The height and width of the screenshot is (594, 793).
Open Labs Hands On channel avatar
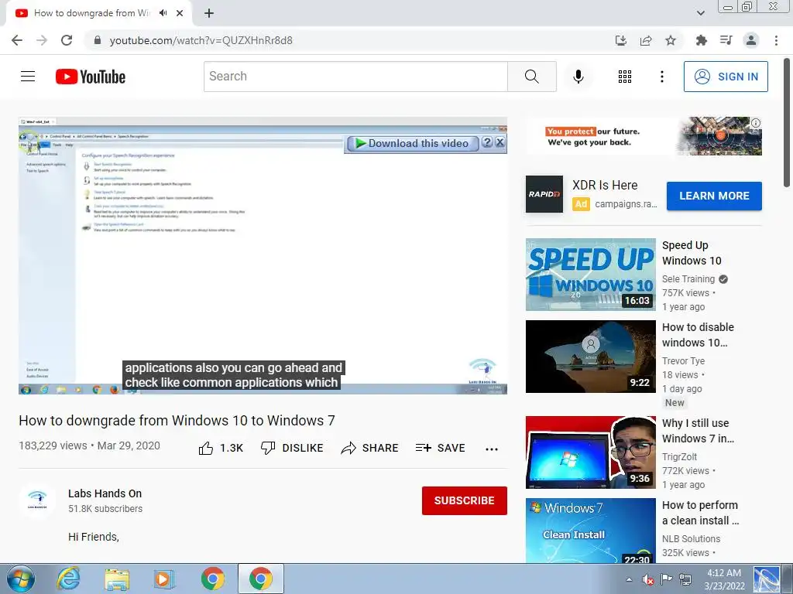point(37,500)
